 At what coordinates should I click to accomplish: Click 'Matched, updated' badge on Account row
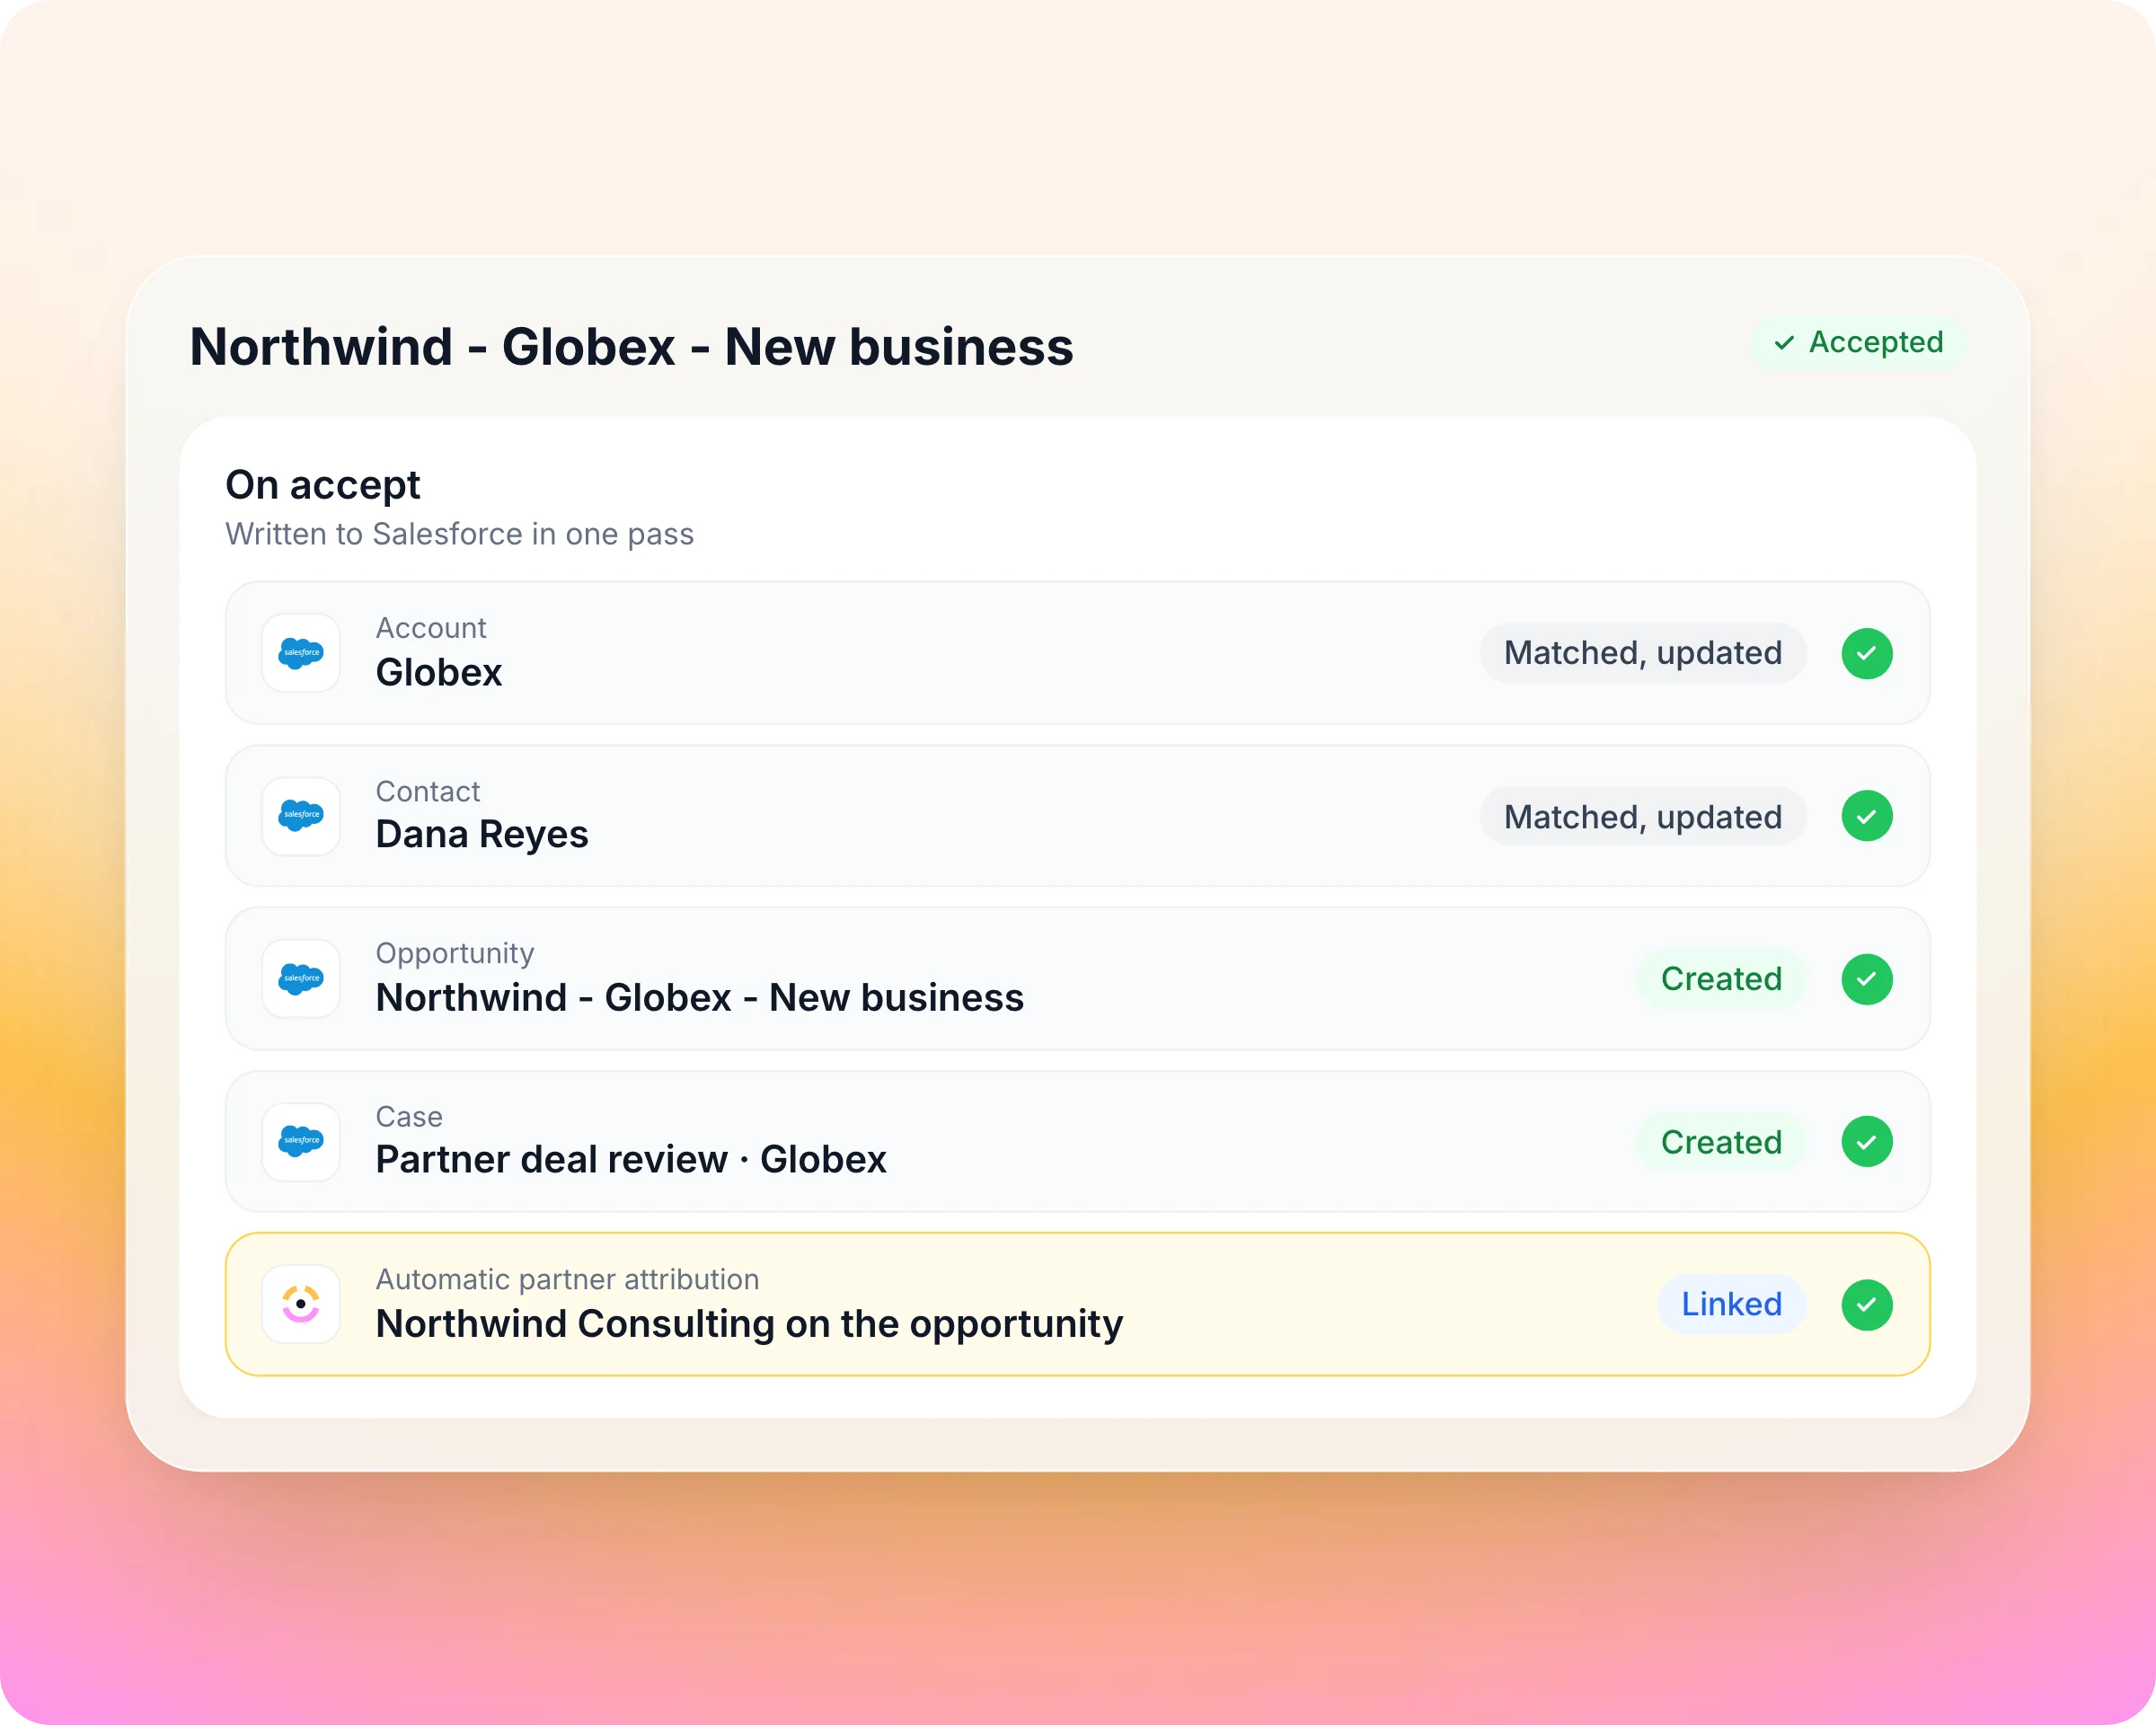pos(1643,653)
